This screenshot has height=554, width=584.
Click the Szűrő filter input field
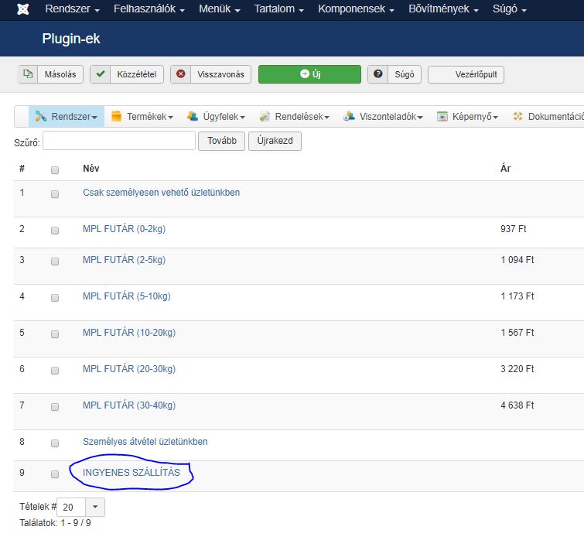(x=119, y=141)
